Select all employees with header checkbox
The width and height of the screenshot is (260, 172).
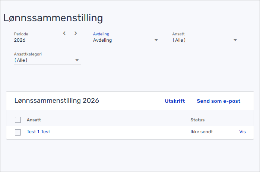pos(18,120)
